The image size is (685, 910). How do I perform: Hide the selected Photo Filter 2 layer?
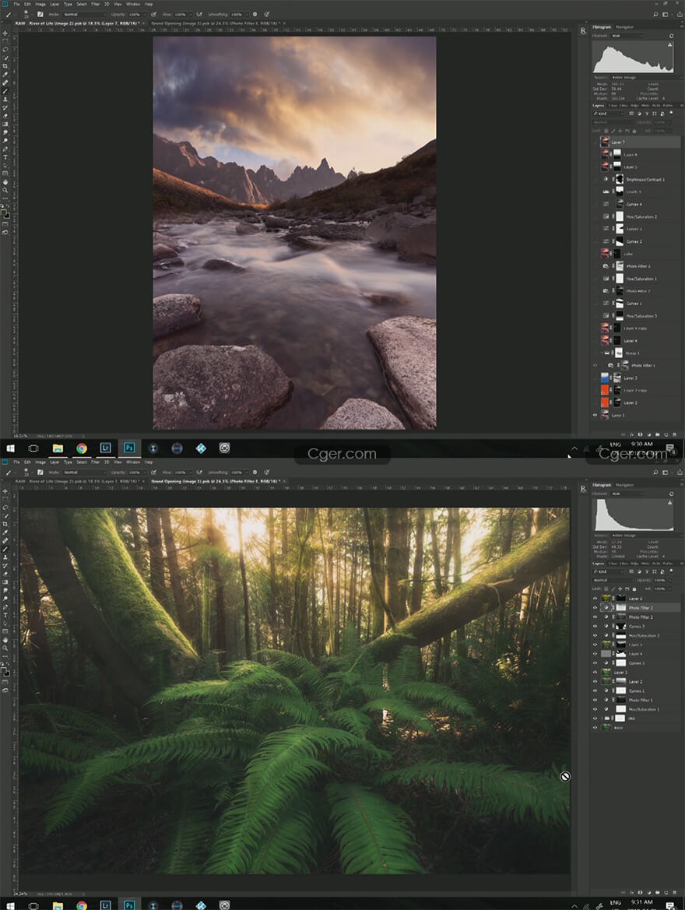click(x=595, y=608)
